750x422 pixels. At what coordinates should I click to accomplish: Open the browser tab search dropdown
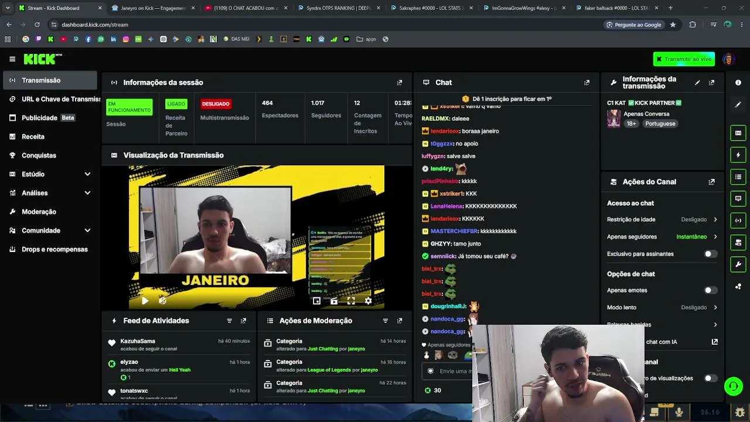8,8
